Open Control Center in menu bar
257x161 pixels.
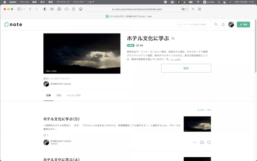point(225,2)
